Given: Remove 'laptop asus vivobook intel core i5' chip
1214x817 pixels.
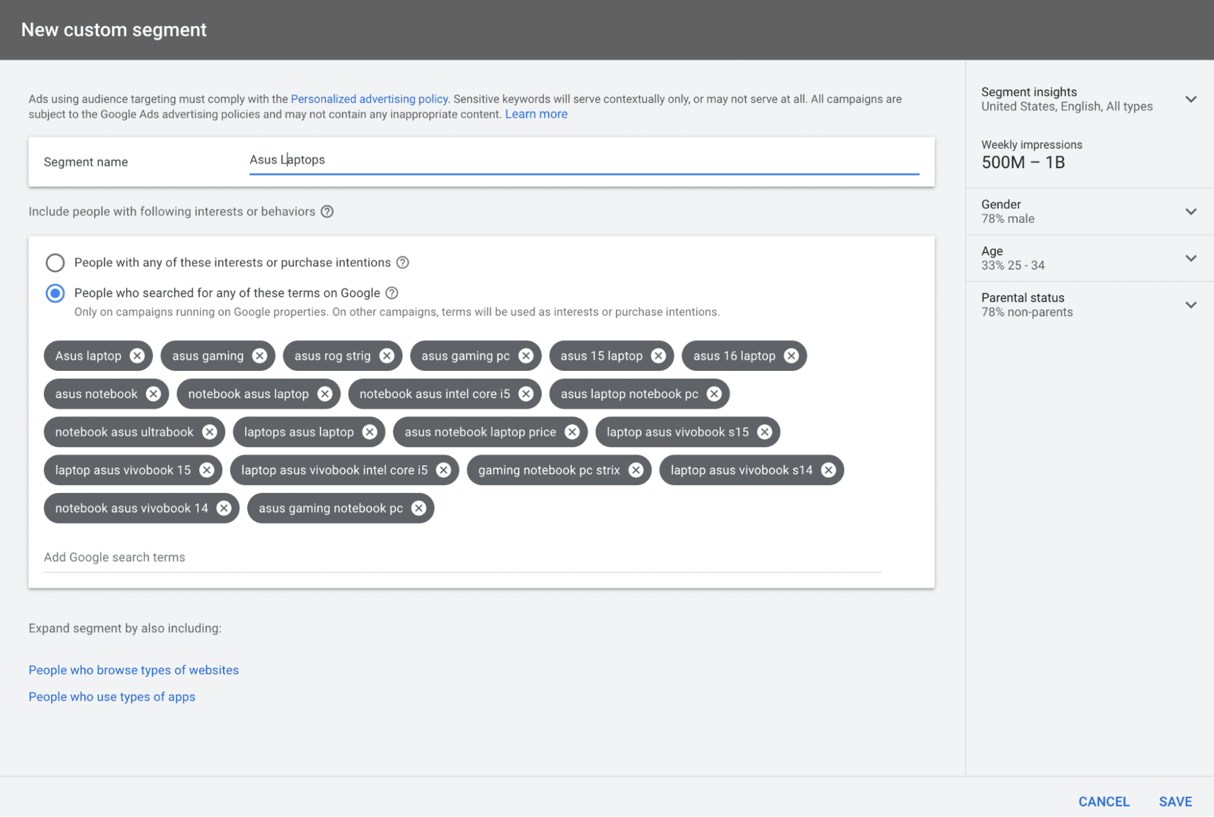Looking at the screenshot, I should click(444, 470).
